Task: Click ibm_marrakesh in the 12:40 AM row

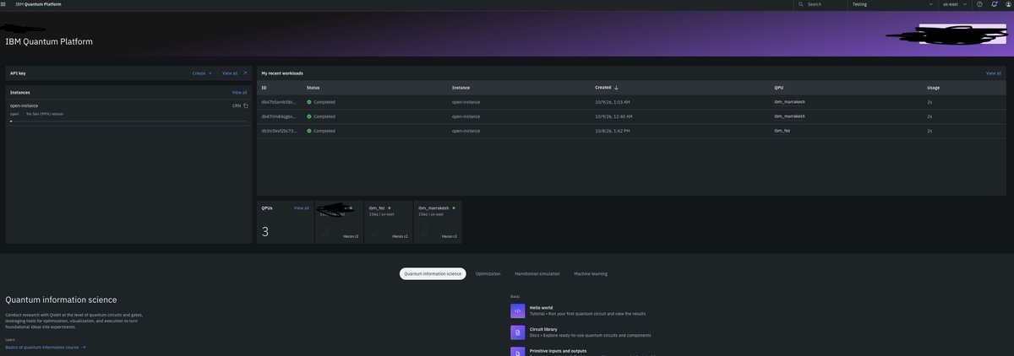Action: [789, 116]
